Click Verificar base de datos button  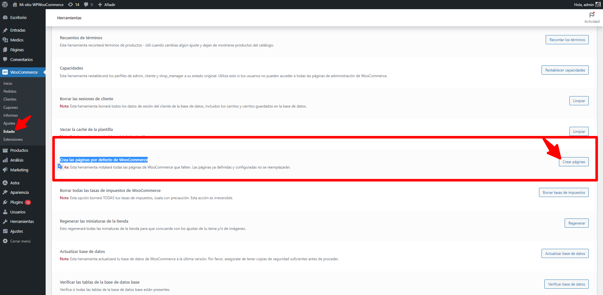pos(567,284)
